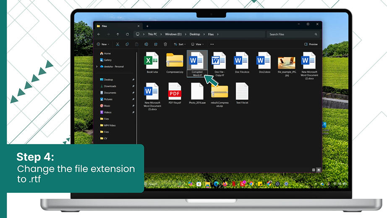Select the Doc File.docx document
This screenshot has height=218, width=387.
tap(242, 63)
